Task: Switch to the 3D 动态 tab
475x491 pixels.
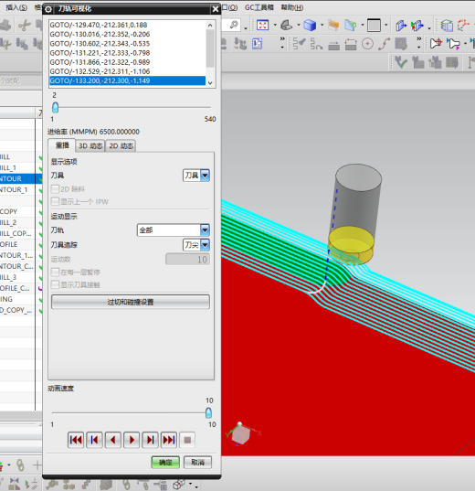Action: tap(90, 146)
